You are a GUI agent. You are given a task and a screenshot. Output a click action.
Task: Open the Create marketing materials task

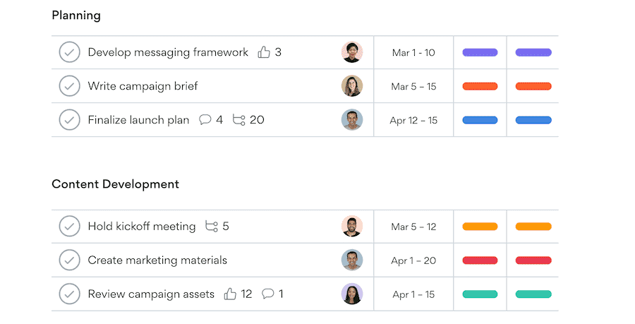click(157, 260)
